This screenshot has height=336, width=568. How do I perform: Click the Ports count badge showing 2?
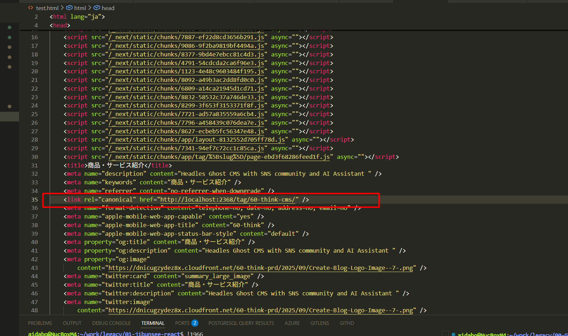pos(195,323)
